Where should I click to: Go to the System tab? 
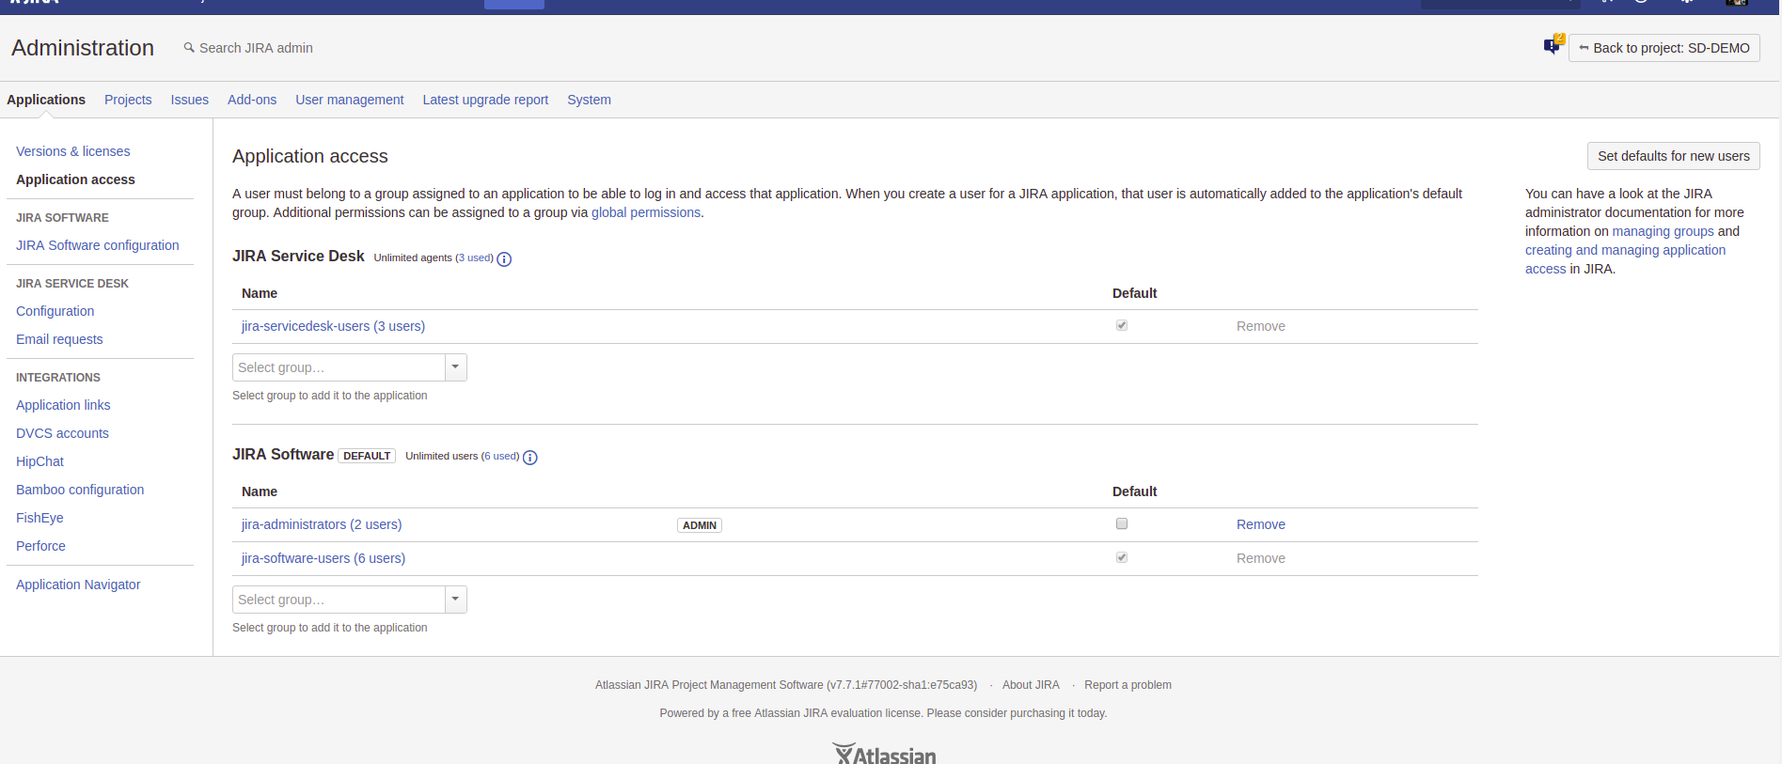pos(589,100)
